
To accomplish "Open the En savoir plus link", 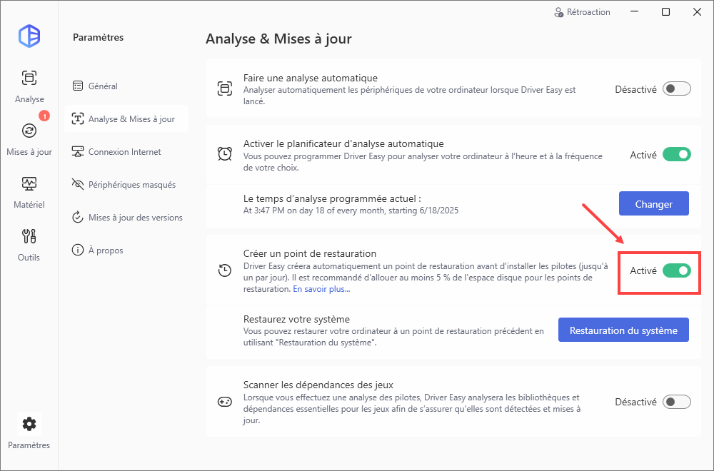I will tap(321, 289).
